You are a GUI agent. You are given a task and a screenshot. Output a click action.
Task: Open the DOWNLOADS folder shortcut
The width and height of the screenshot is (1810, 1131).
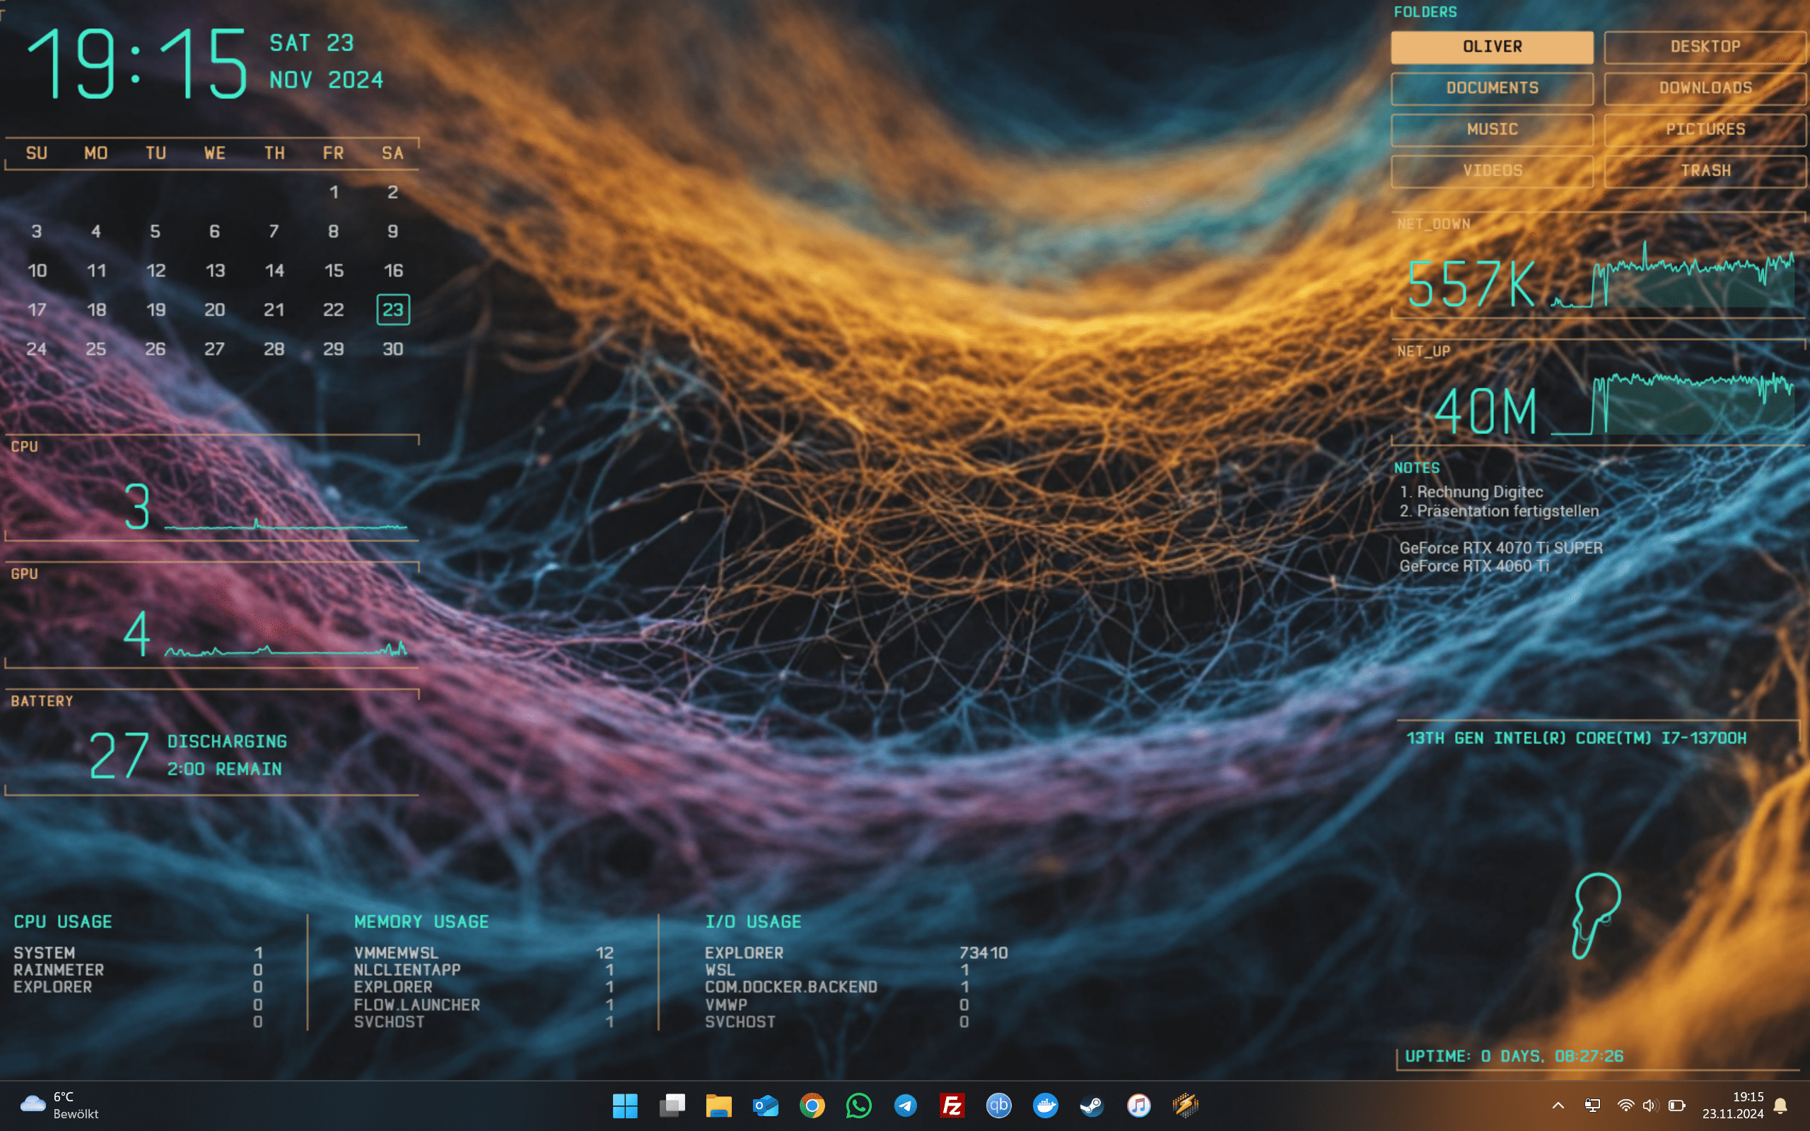pos(1705,88)
